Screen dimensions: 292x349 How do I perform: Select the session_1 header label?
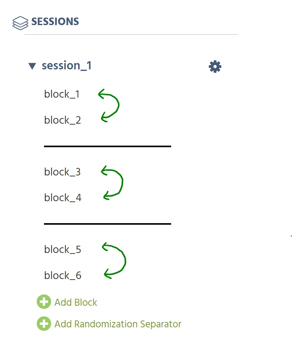click(67, 66)
